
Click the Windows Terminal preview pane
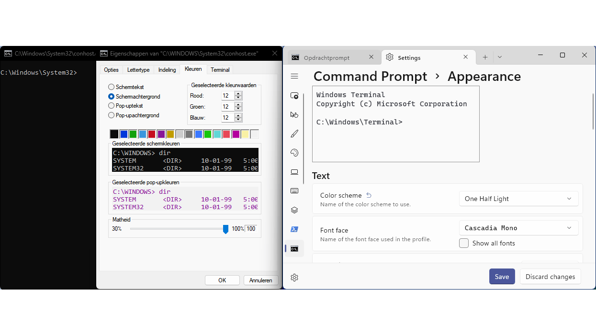point(396,124)
